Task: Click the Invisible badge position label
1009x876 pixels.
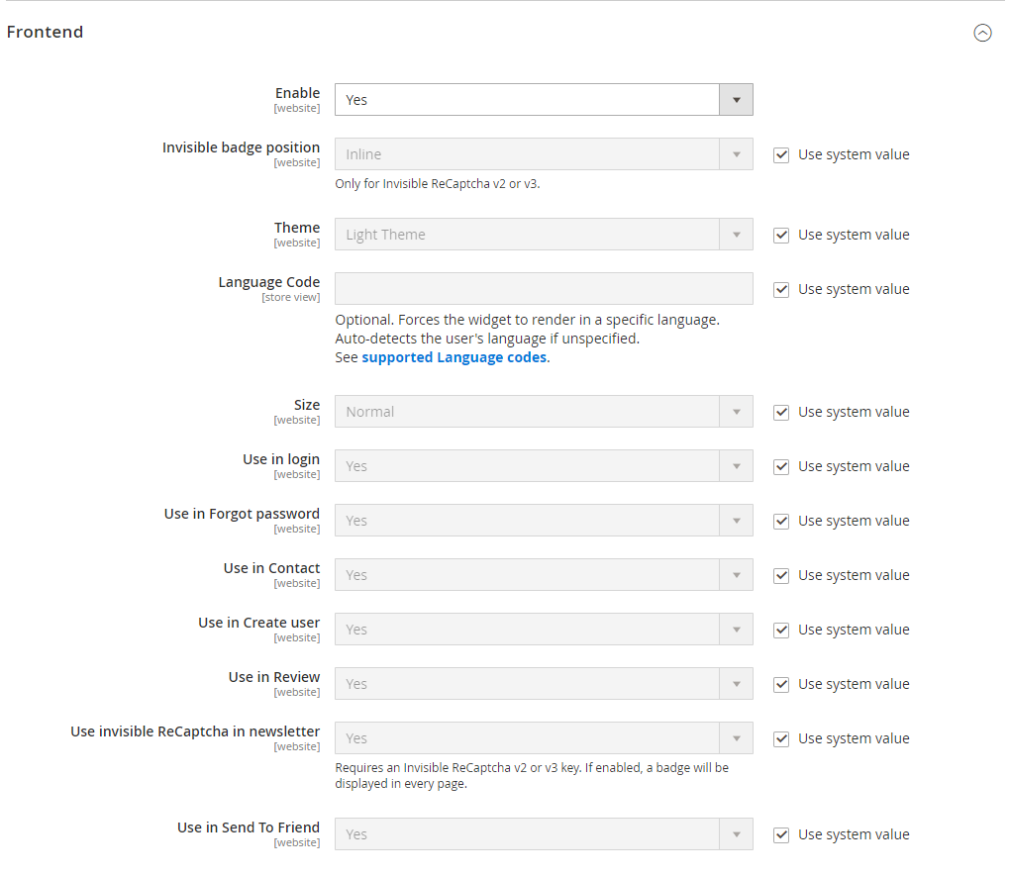Action: [241, 147]
